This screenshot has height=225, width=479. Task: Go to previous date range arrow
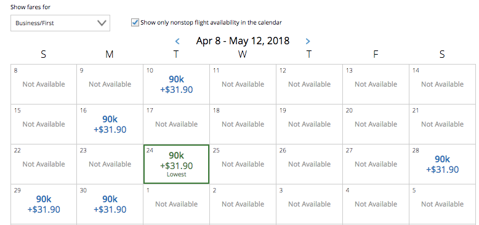177,41
